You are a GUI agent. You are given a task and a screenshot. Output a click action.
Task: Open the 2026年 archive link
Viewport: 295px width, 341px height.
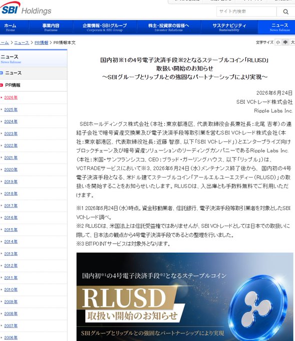point(11,98)
